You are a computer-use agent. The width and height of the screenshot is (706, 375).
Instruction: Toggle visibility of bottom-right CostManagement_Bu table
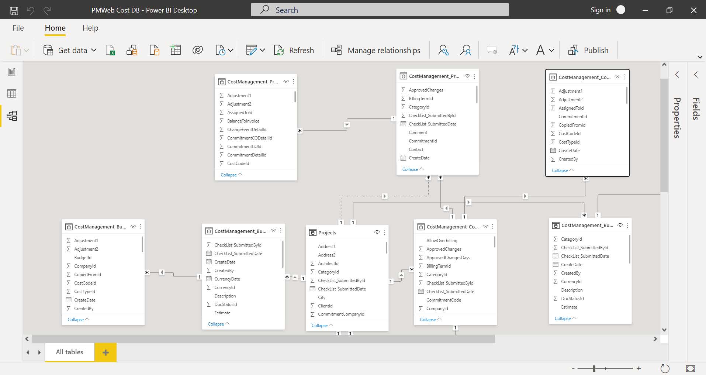pos(620,225)
